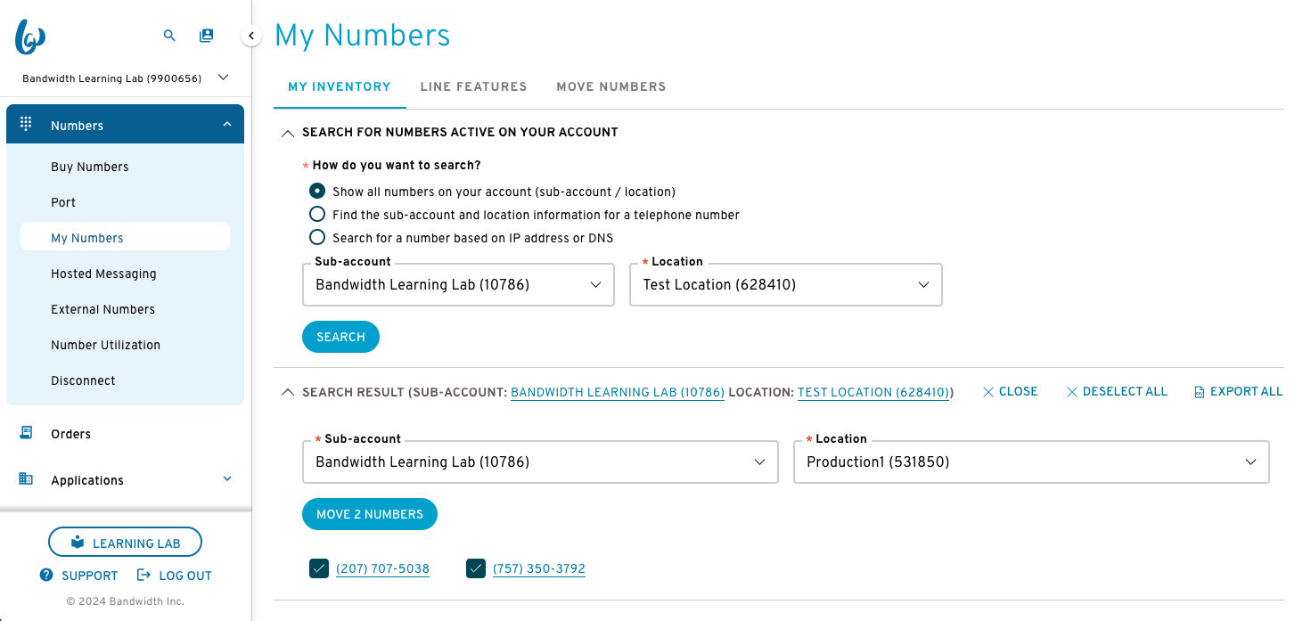Click the search magnifier icon in sidebar

pos(169,36)
